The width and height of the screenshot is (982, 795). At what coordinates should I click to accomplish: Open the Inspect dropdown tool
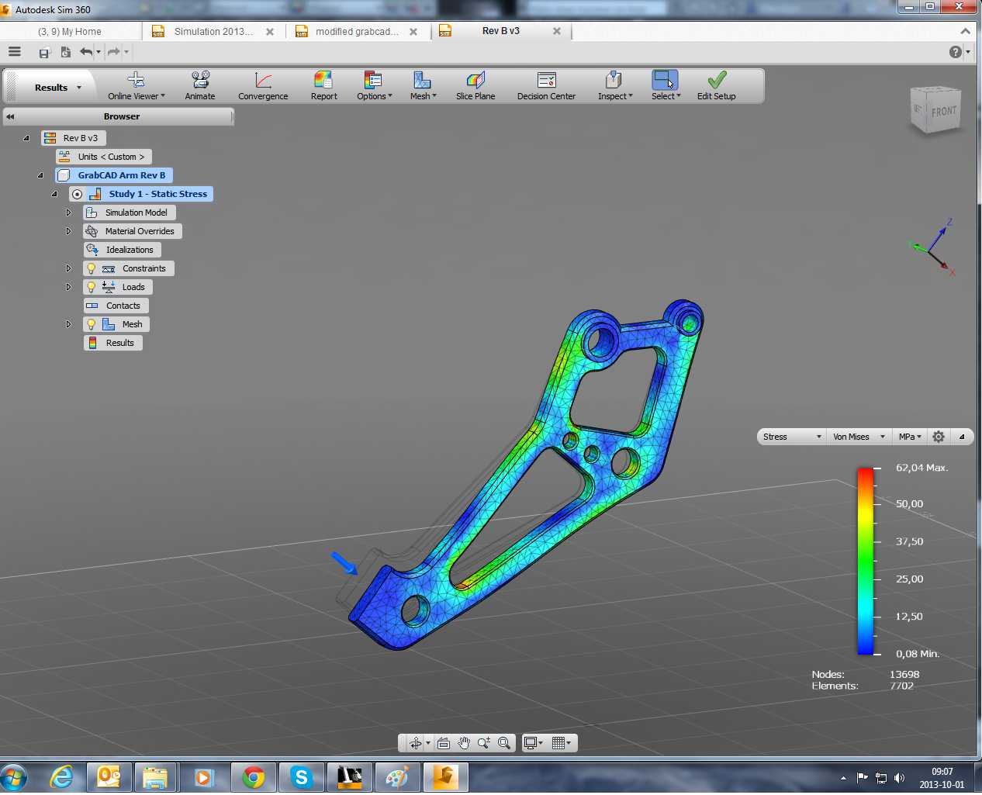(614, 86)
